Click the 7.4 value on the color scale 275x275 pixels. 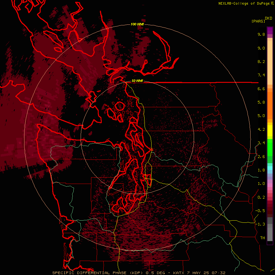pos(261,75)
